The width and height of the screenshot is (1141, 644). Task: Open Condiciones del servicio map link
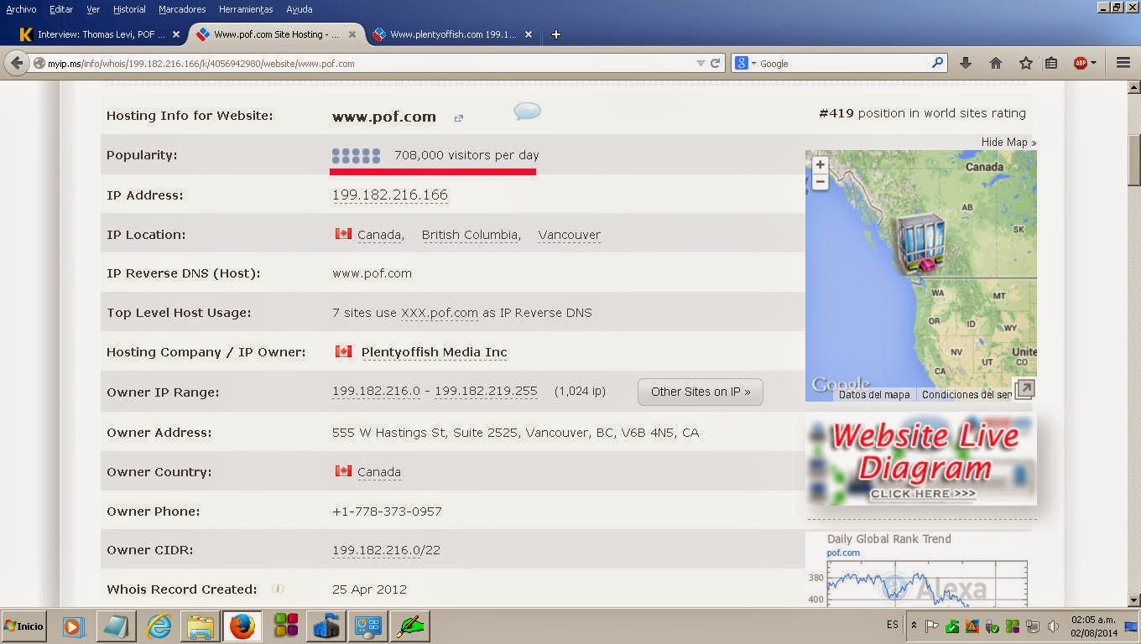pos(966,395)
